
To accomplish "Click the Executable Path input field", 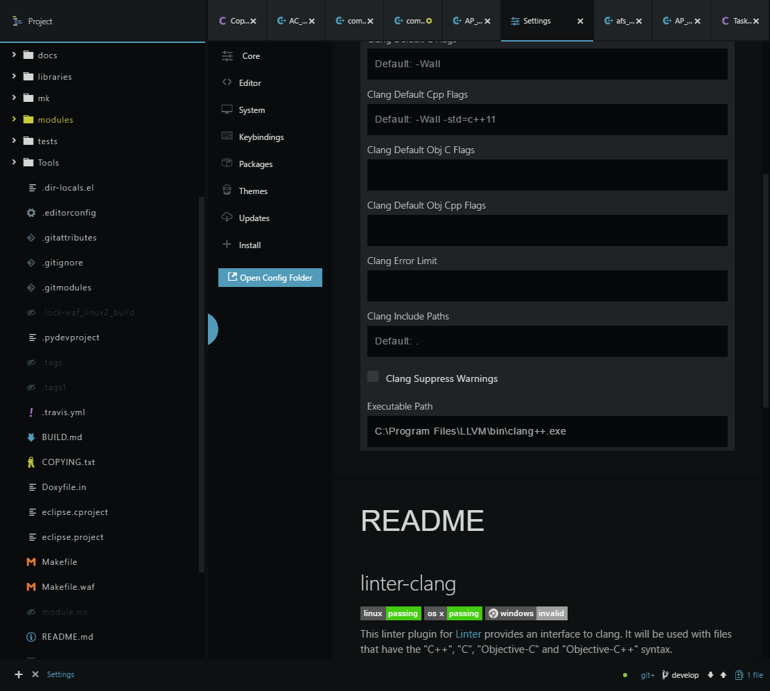I will [547, 430].
